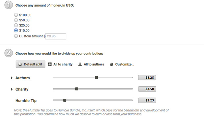Choose the $25.00 amount radio button

pyautogui.click(x=16, y=25)
